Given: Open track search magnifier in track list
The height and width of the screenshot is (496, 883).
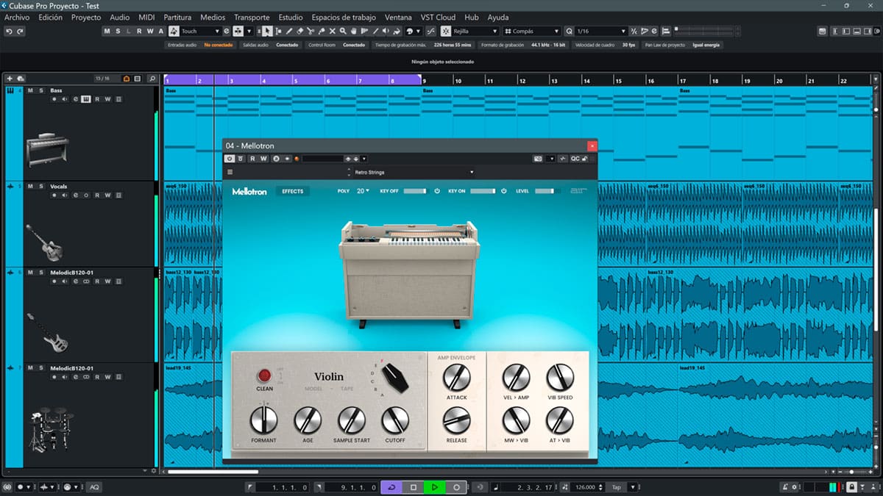Looking at the screenshot, I should click(x=152, y=79).
